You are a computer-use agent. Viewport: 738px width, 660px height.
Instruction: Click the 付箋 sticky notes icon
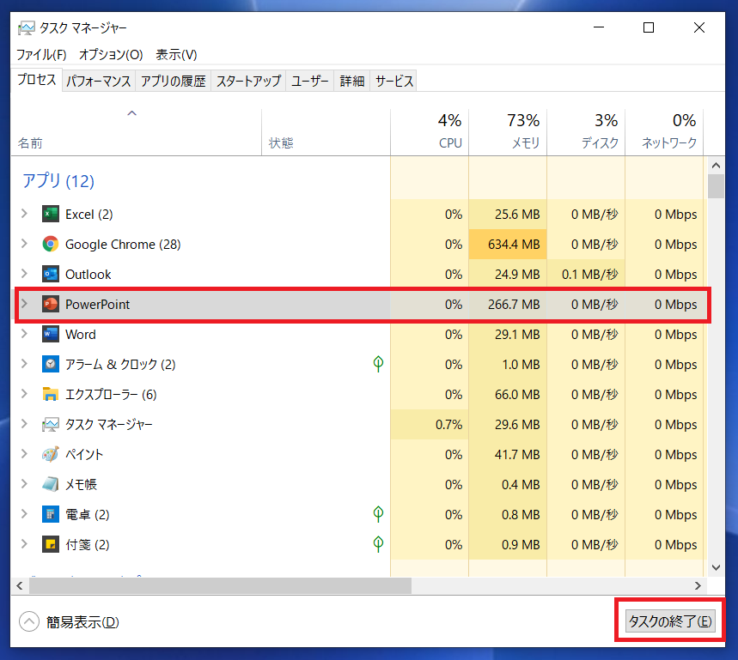pyautogui.click(x=51, y=545)
